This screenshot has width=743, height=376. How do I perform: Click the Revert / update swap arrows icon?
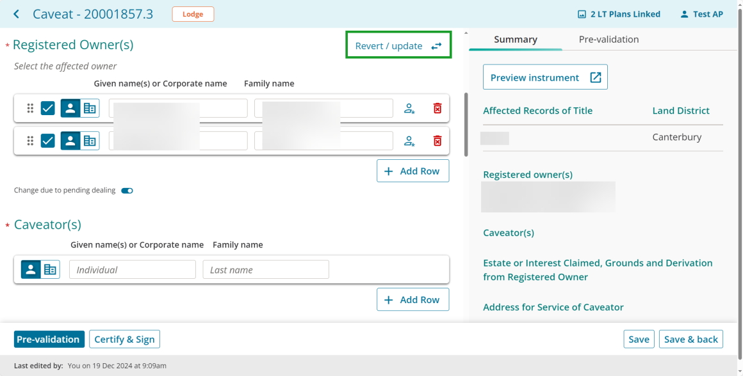(x=436, y=46)
